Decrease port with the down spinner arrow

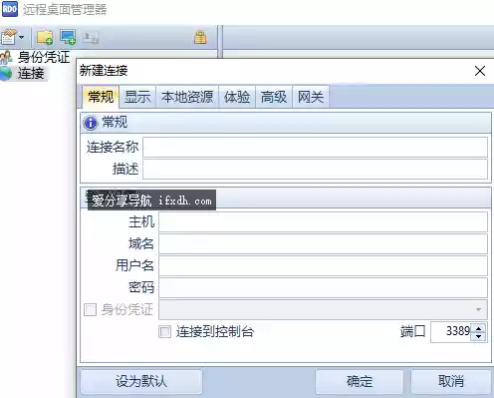[478, 336]
